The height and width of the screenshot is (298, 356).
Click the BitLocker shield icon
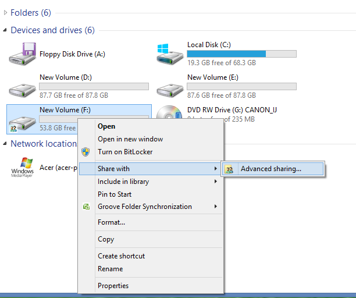tap(86, 152)
